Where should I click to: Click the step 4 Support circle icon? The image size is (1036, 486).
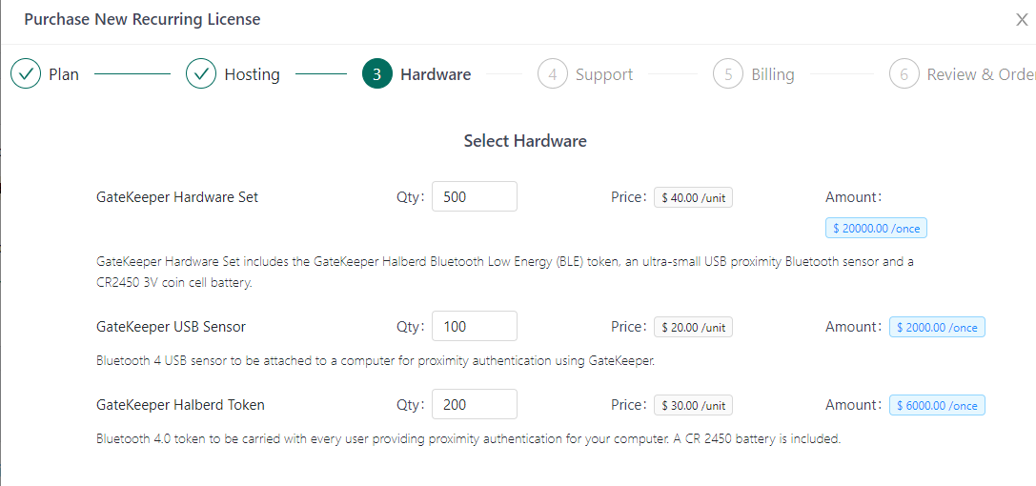553,74
